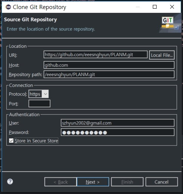The width and height of the screenshot is (183, 194).
Task: Click the Protocol: label
Action: [x=18, y=94]
